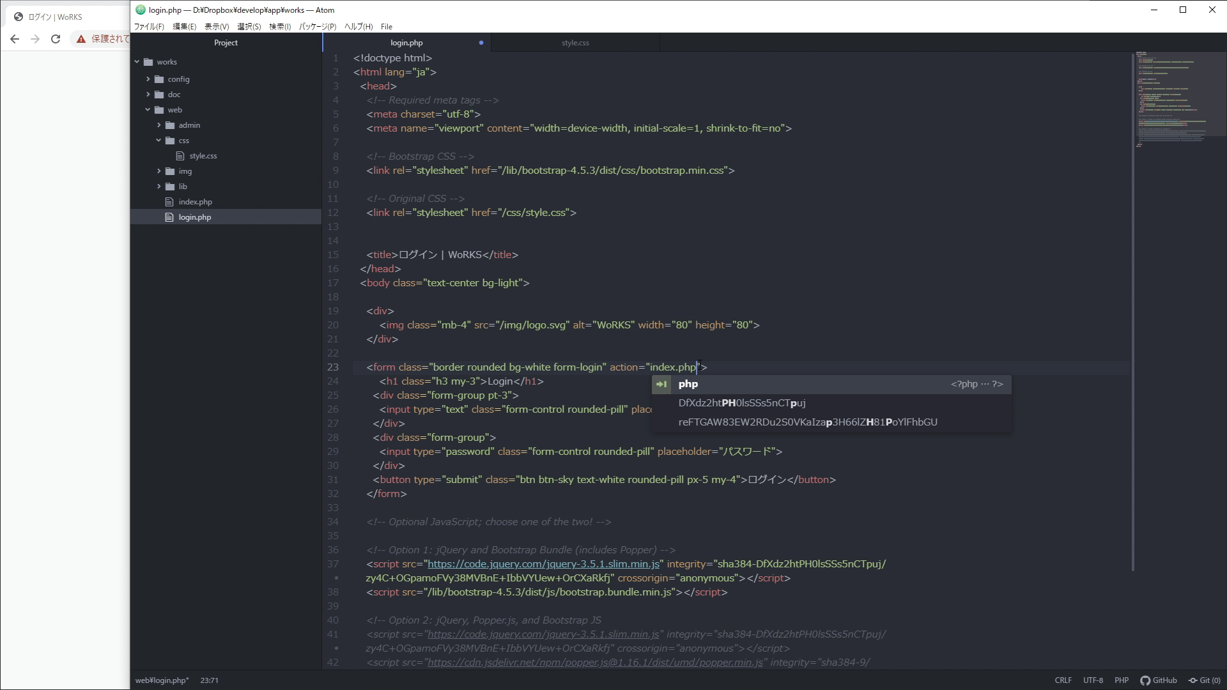Click the UTF-8 encoding selector
This screenshot has width=1227, height=690.
click(1093, 680)
